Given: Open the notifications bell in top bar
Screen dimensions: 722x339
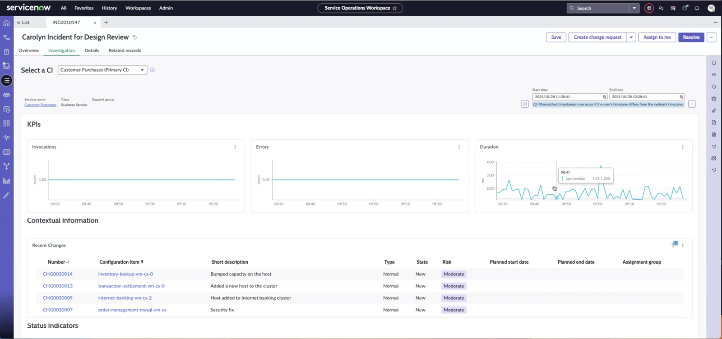Looking at the screenshot, I should pos(697,8).
